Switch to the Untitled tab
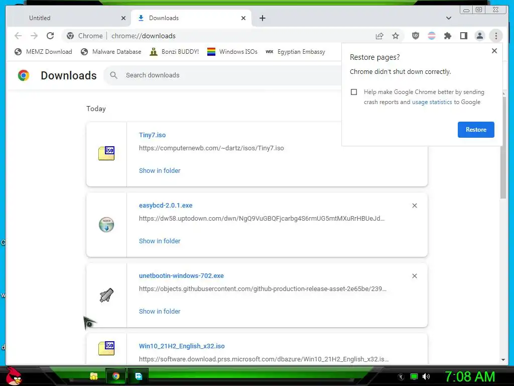This screenshot has width=514, height=386. [68, 18]
